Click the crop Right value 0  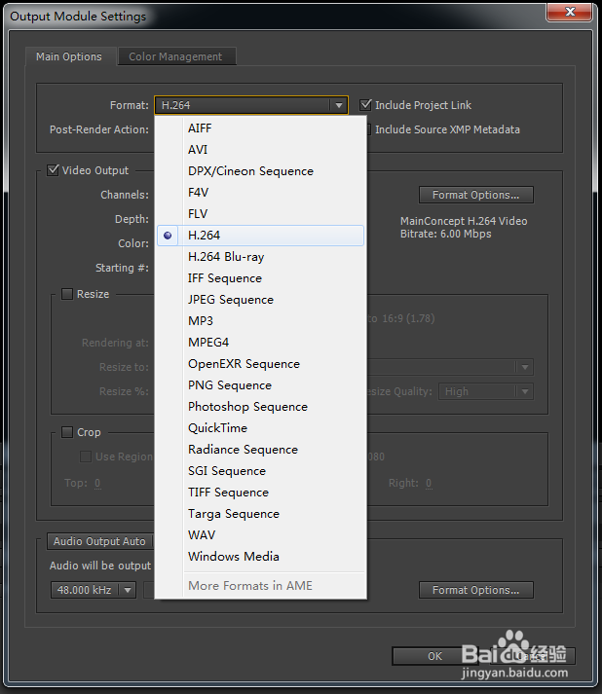429,483
